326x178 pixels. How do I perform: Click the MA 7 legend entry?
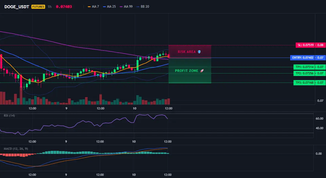pyautogui.click(x=93, y=7)
